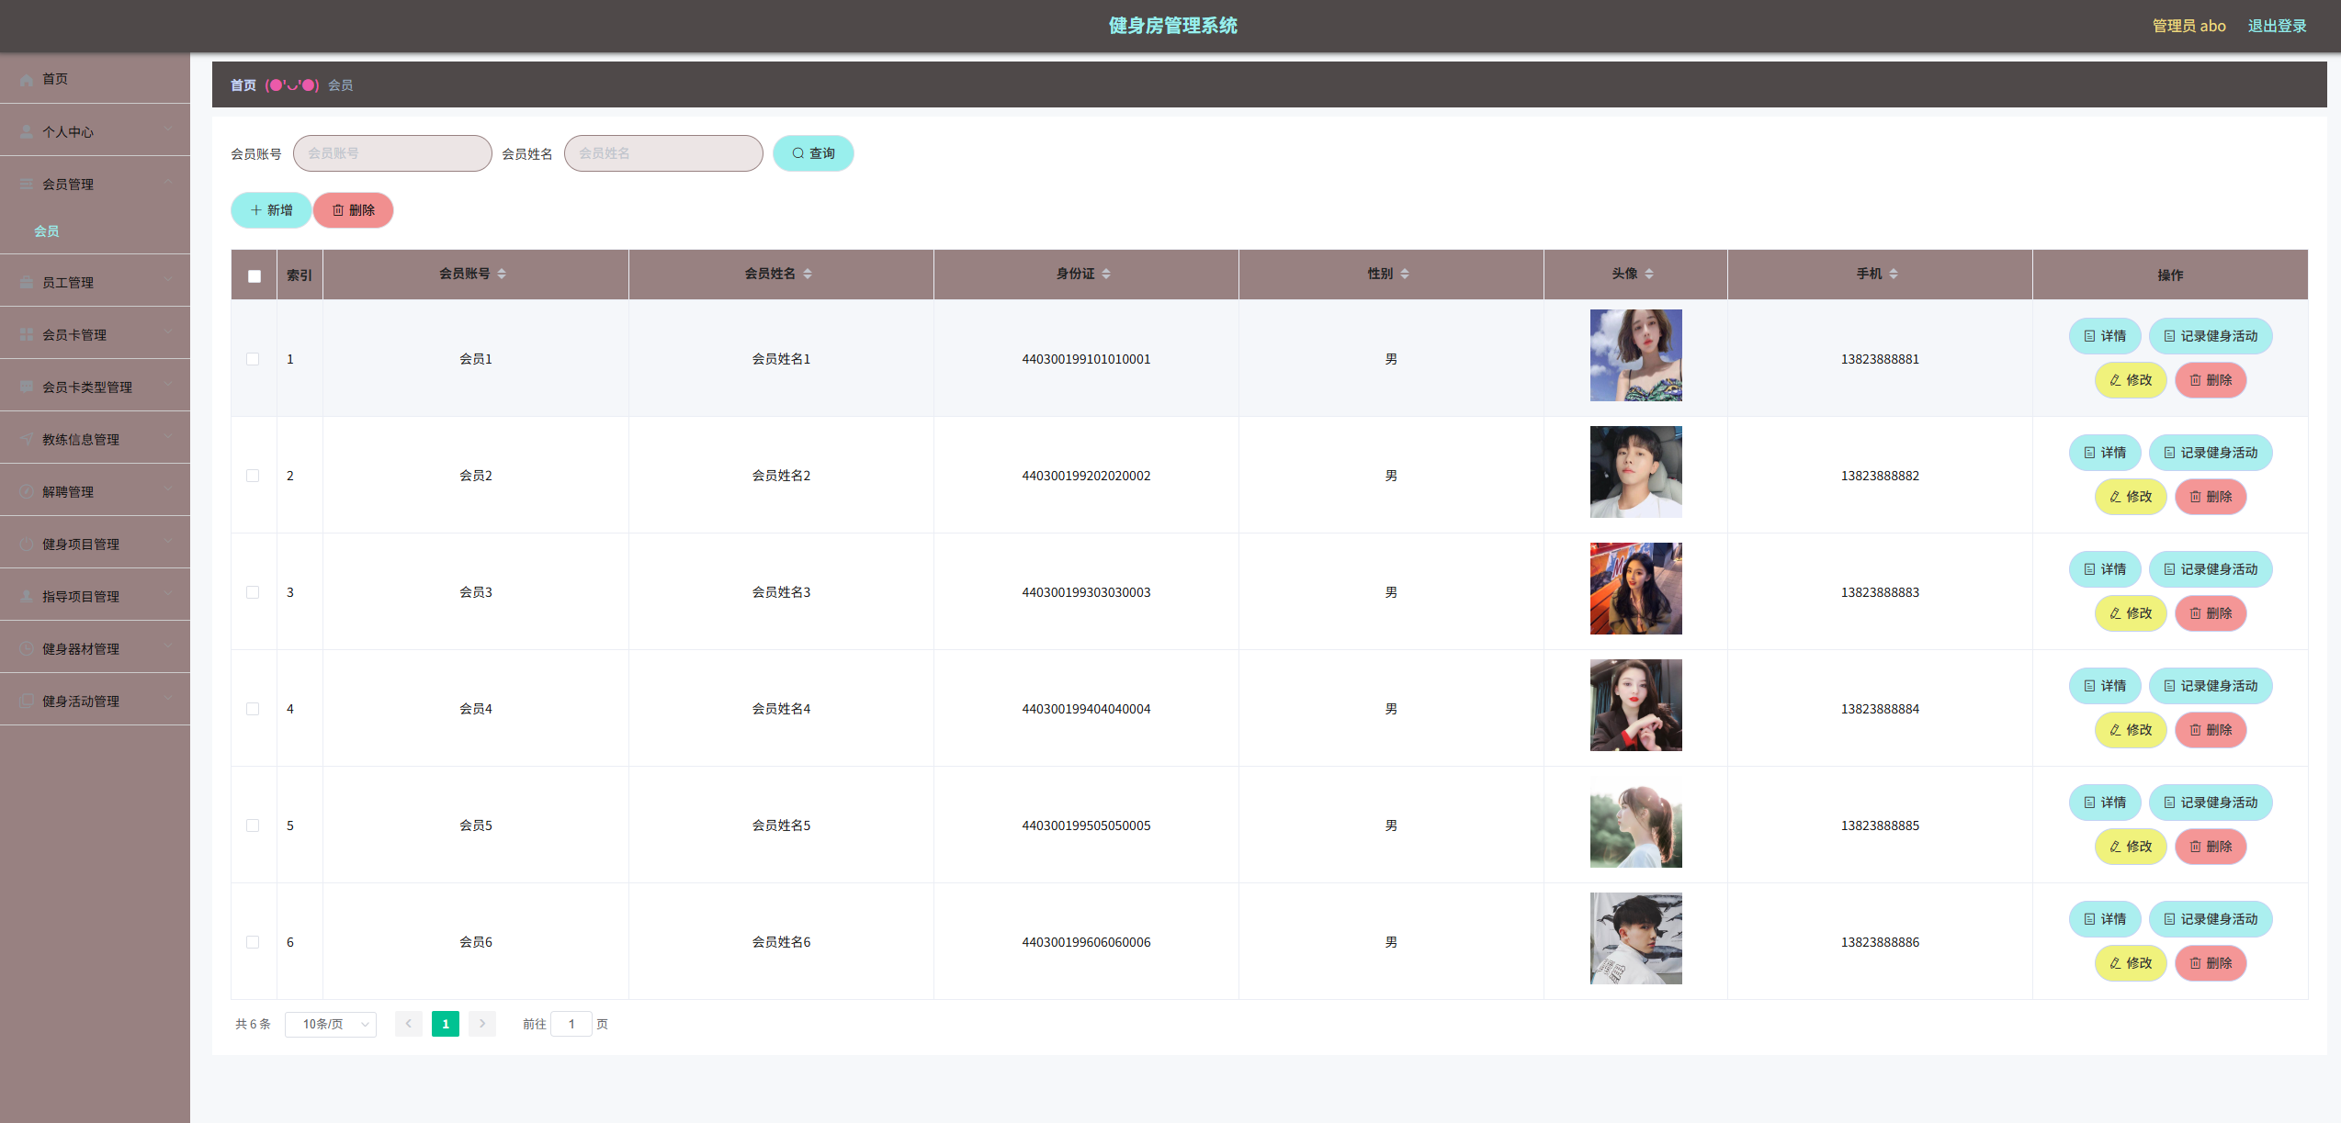Open avatar thumbnail of 会员姓名4
This screenshot has height=1123, width=2341.
(1635, 705)
